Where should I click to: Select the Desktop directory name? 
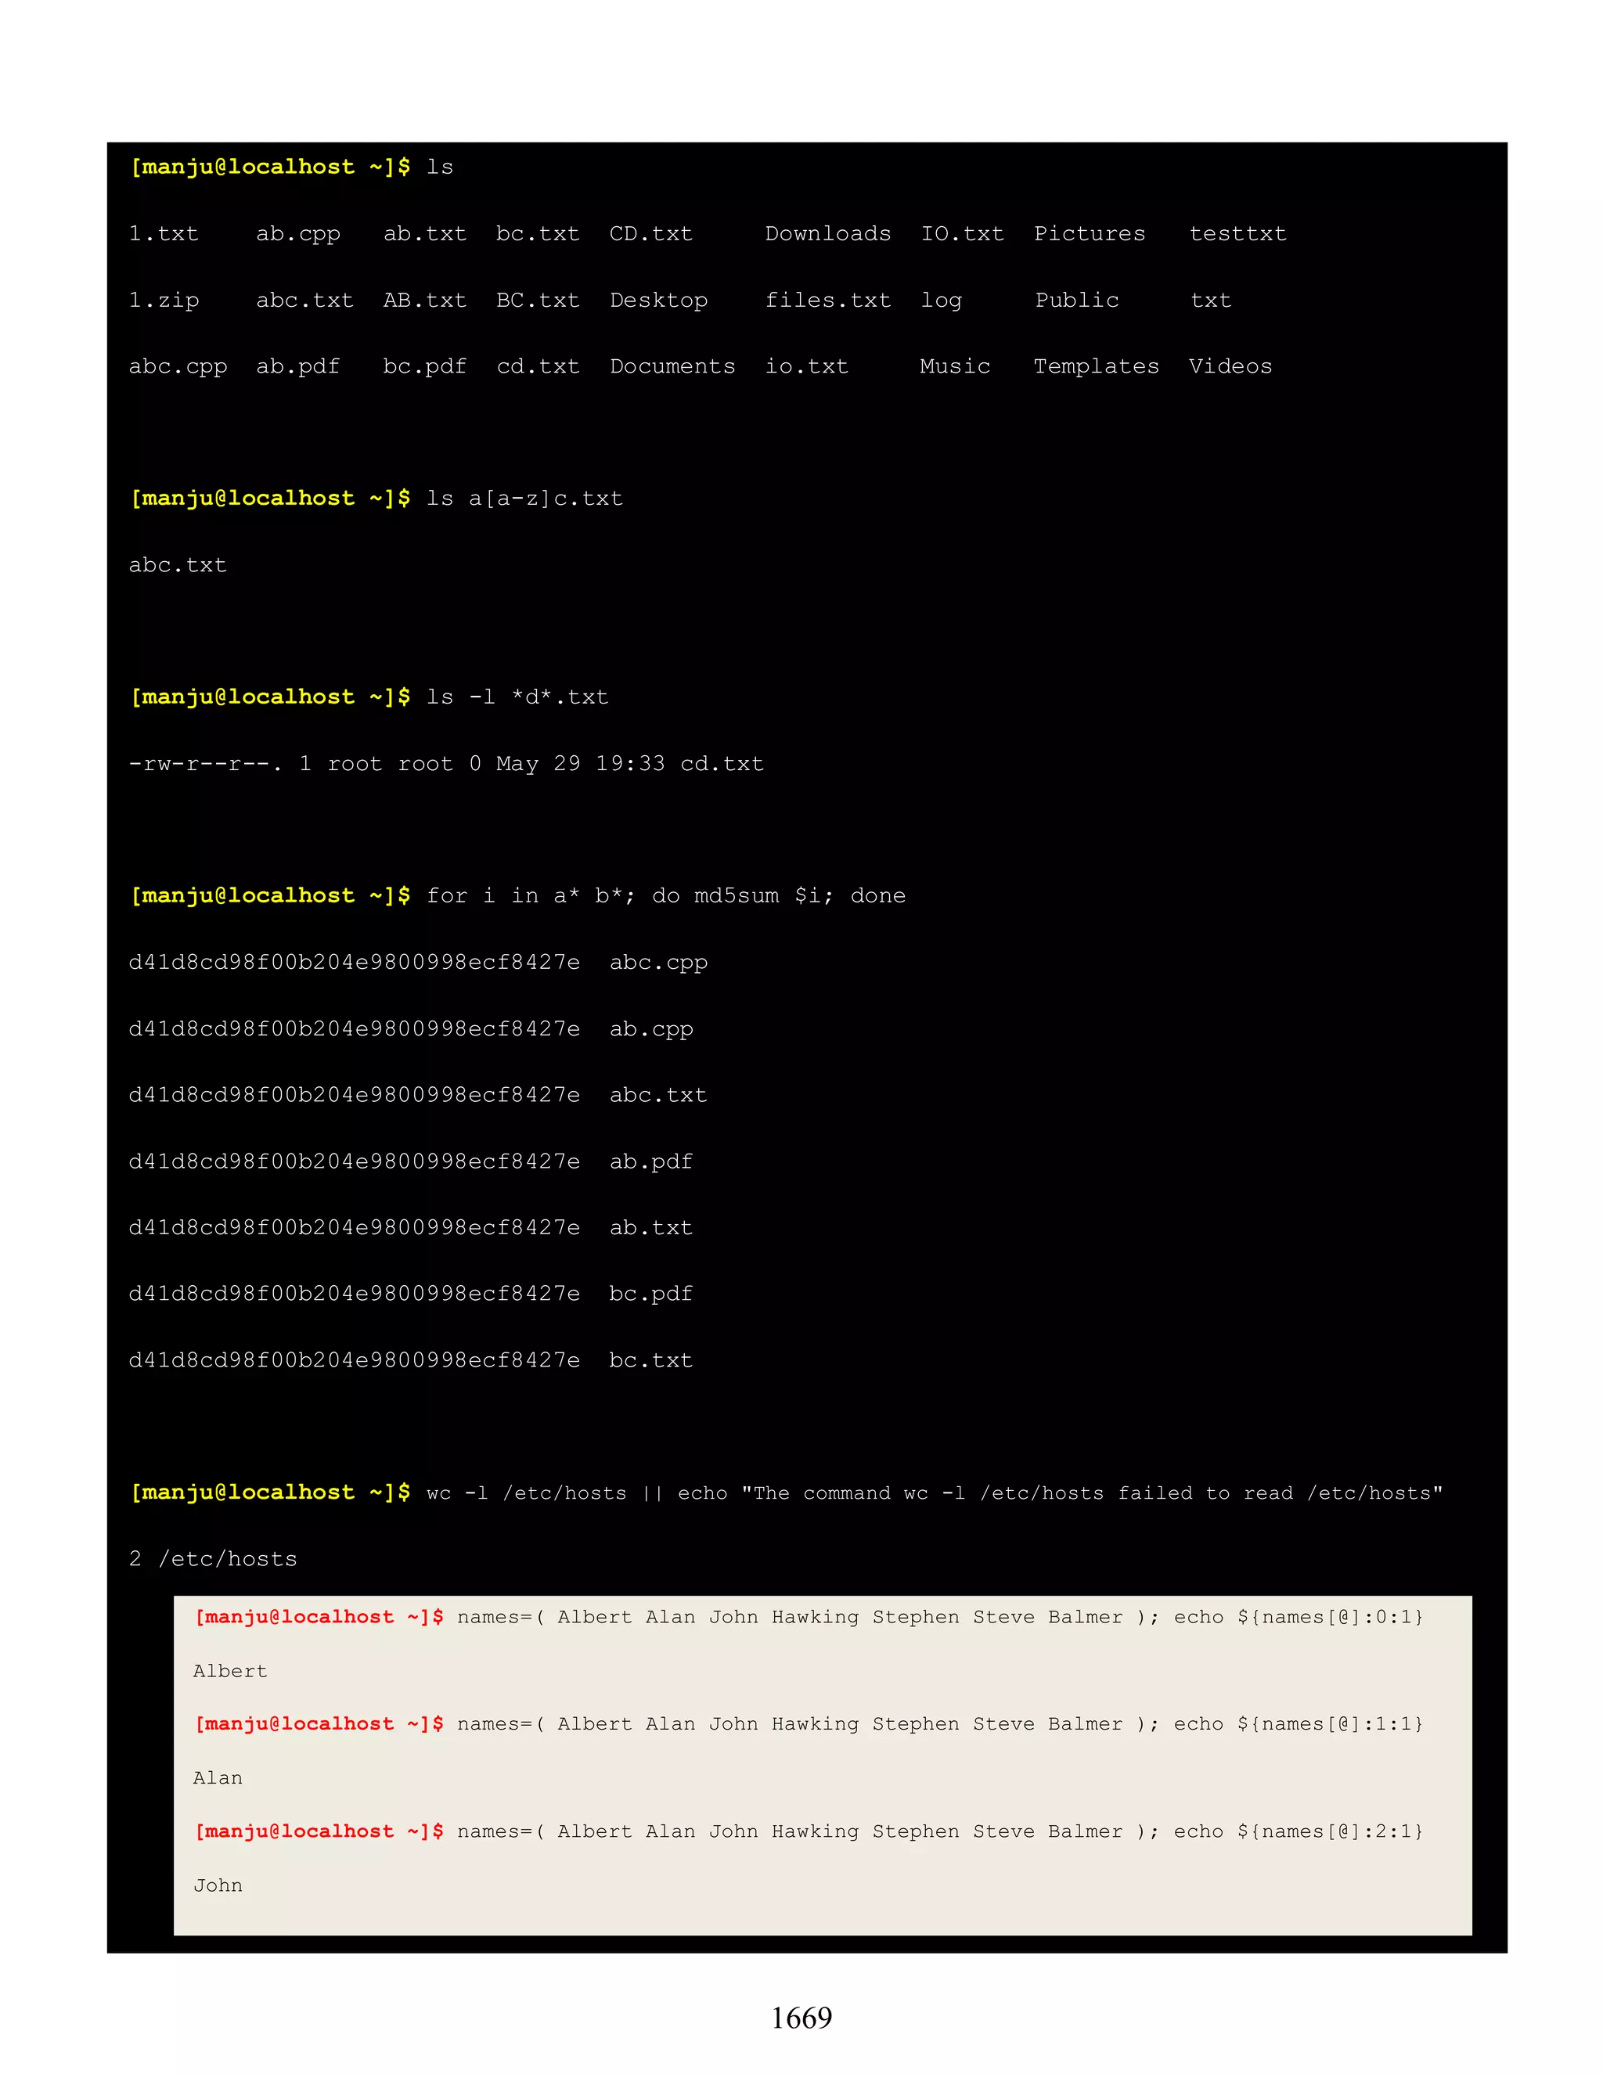coord(659,300)
